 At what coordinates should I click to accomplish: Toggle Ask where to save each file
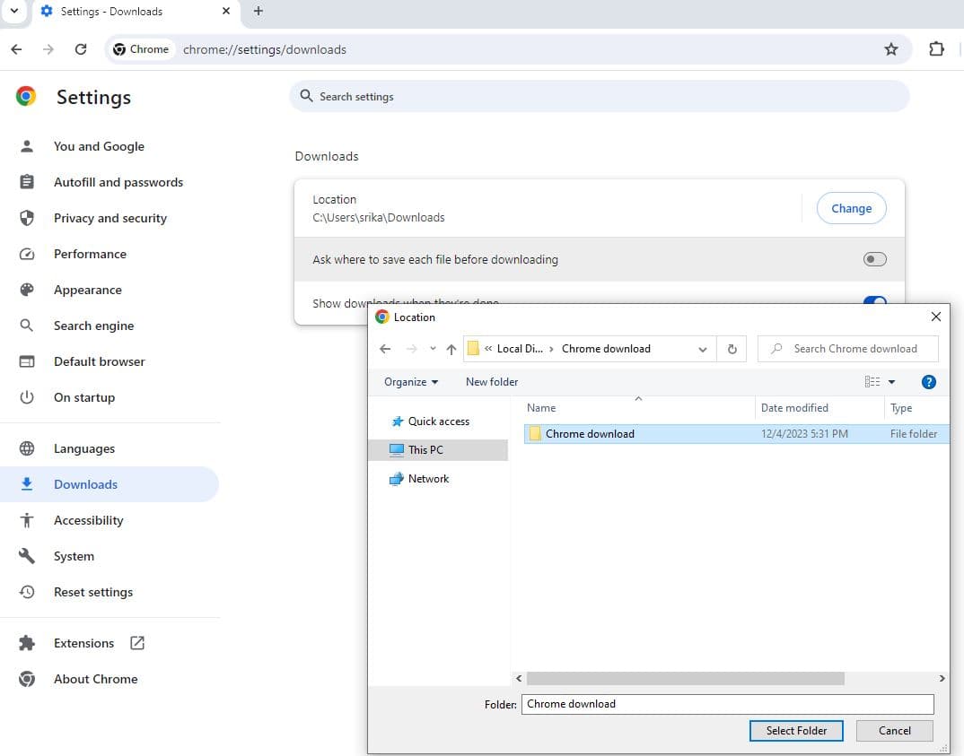click(874, 259)
